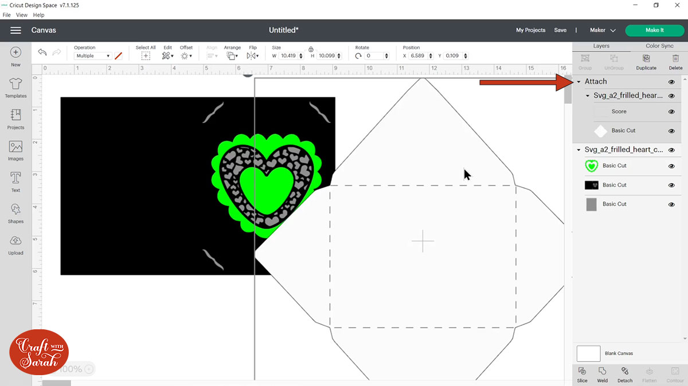The image size is (688, 386).
Task: Collapse the Svg_a2_frilled_heart_c group
Action: [x=578, y=150]
